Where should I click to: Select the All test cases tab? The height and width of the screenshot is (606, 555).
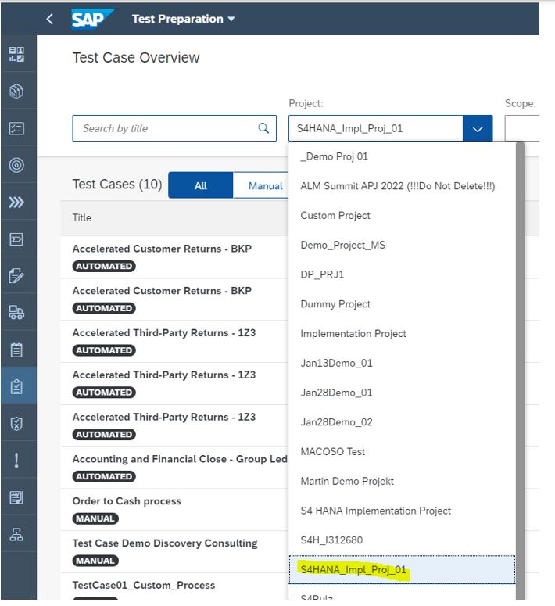coord(201,185)
